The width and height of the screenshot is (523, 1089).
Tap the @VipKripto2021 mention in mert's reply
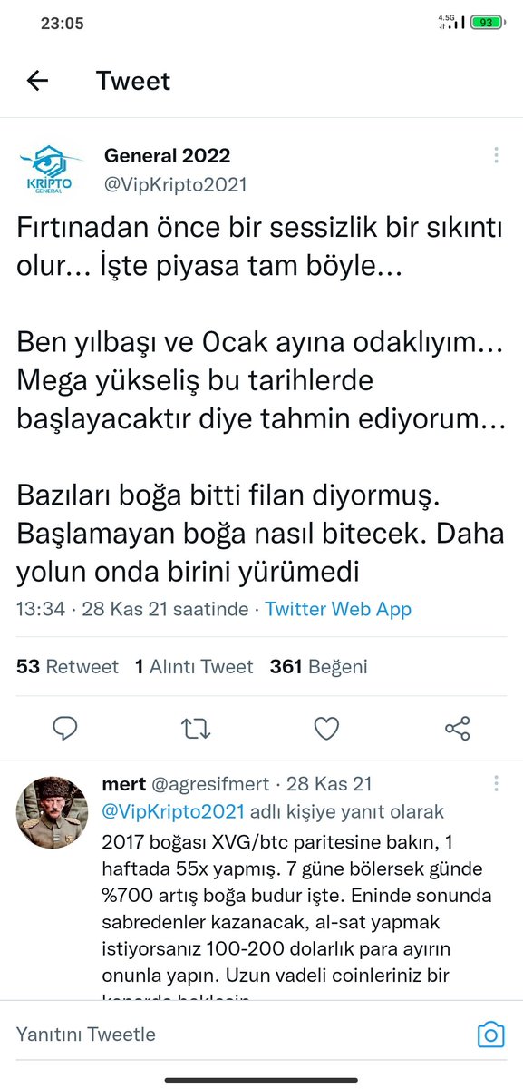pyautogui.click(x=174, y=811)
